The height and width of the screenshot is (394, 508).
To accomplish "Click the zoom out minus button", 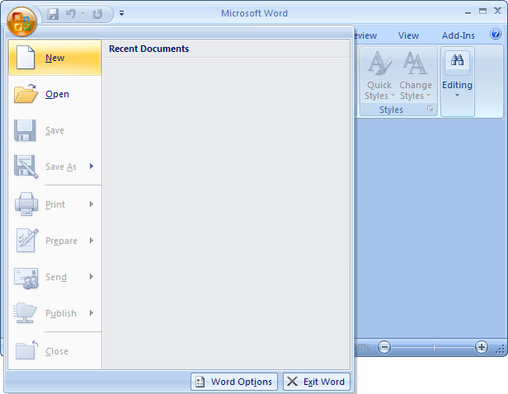I will [384, 347].
